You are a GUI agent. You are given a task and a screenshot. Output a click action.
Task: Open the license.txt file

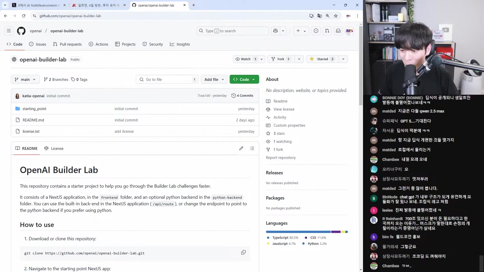(31, 131)
